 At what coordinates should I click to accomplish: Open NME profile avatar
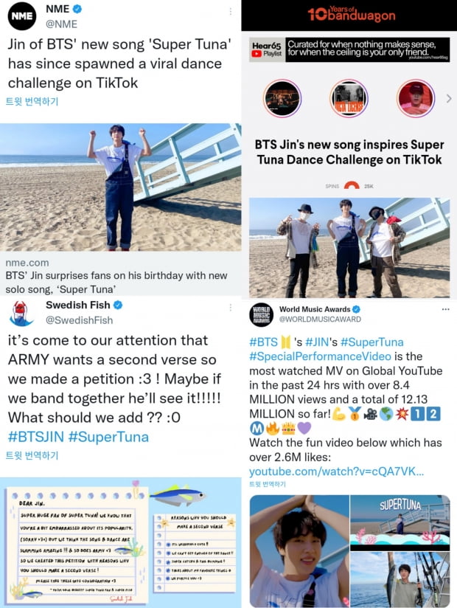21,16
